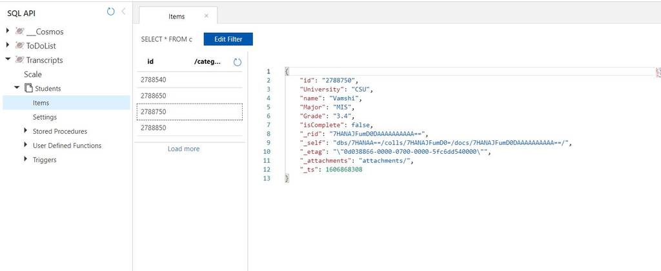Click the "Major": "MIS" line in editor
This screenshot has width=661, height=271.
327,107
